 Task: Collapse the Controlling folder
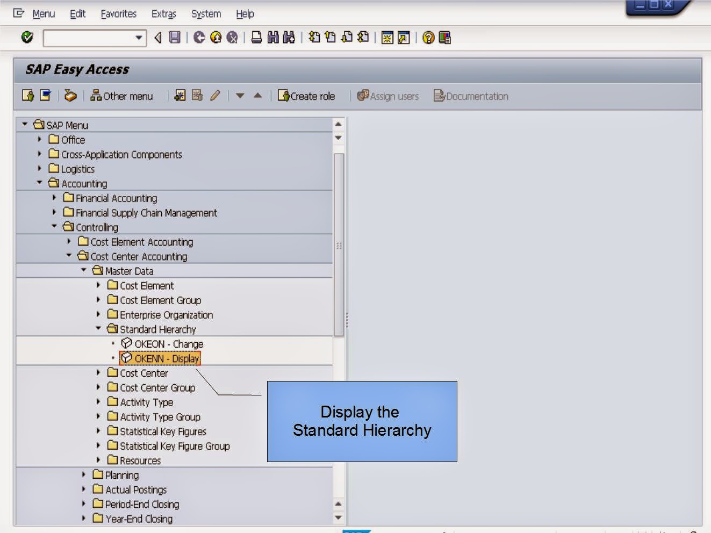click(54, 226)
